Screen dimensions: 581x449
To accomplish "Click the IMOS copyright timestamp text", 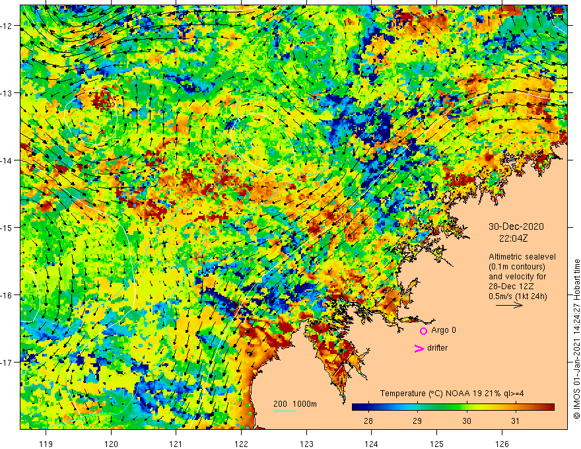I will [x=576, y=339].
